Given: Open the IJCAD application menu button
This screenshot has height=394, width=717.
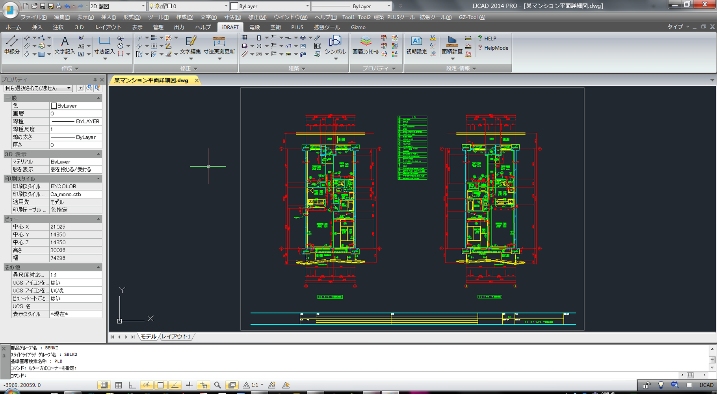Looking at the screenshot, I should tap(10, 9).
